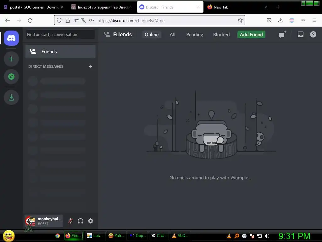Select the Firefox taskbar button
This screenshot has width=322, height=242.
point(74,236)
